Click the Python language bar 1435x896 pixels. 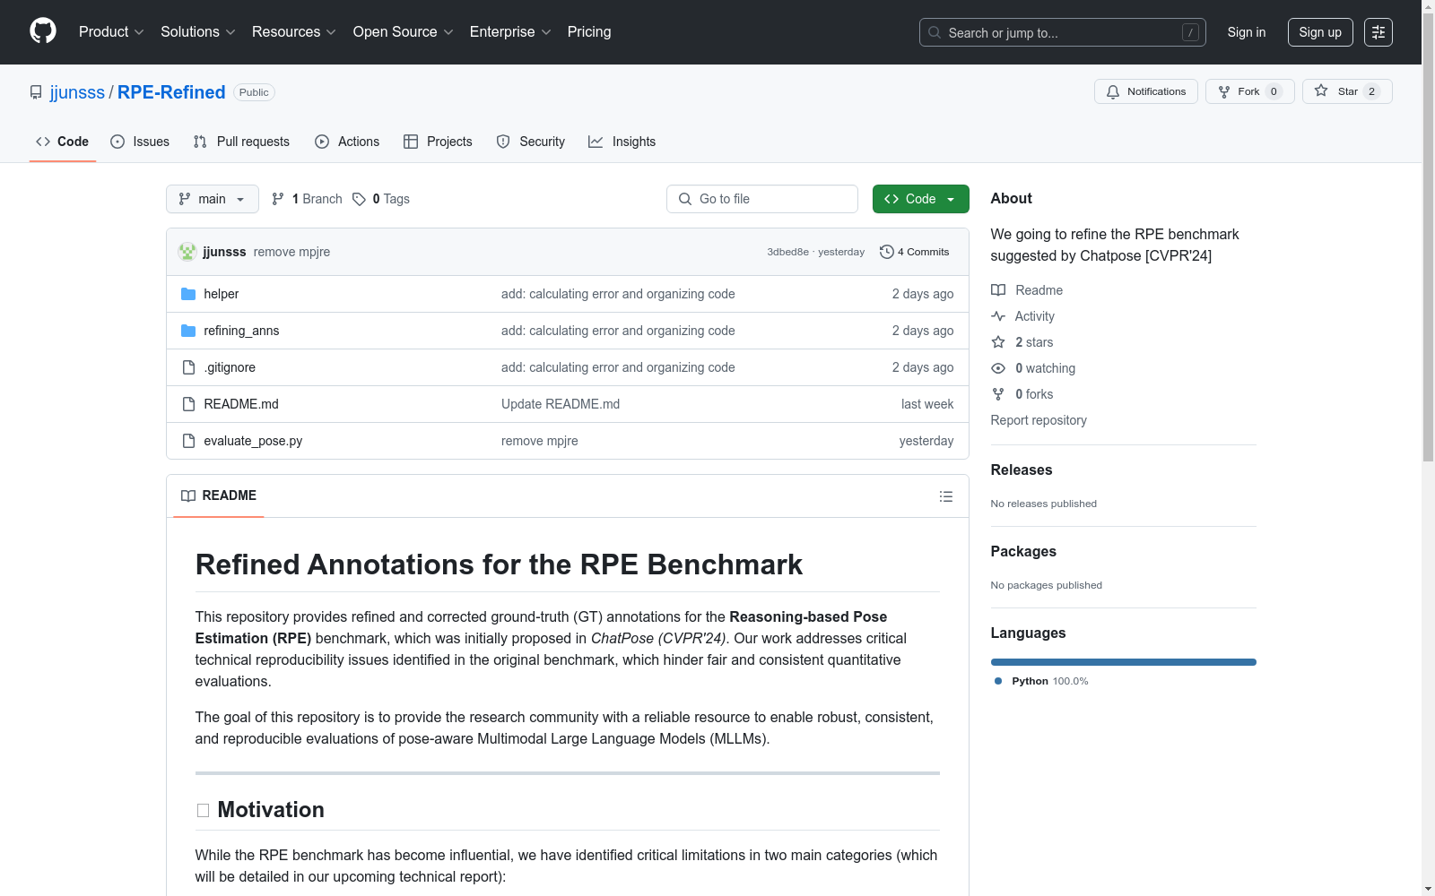pos(1124,662)
